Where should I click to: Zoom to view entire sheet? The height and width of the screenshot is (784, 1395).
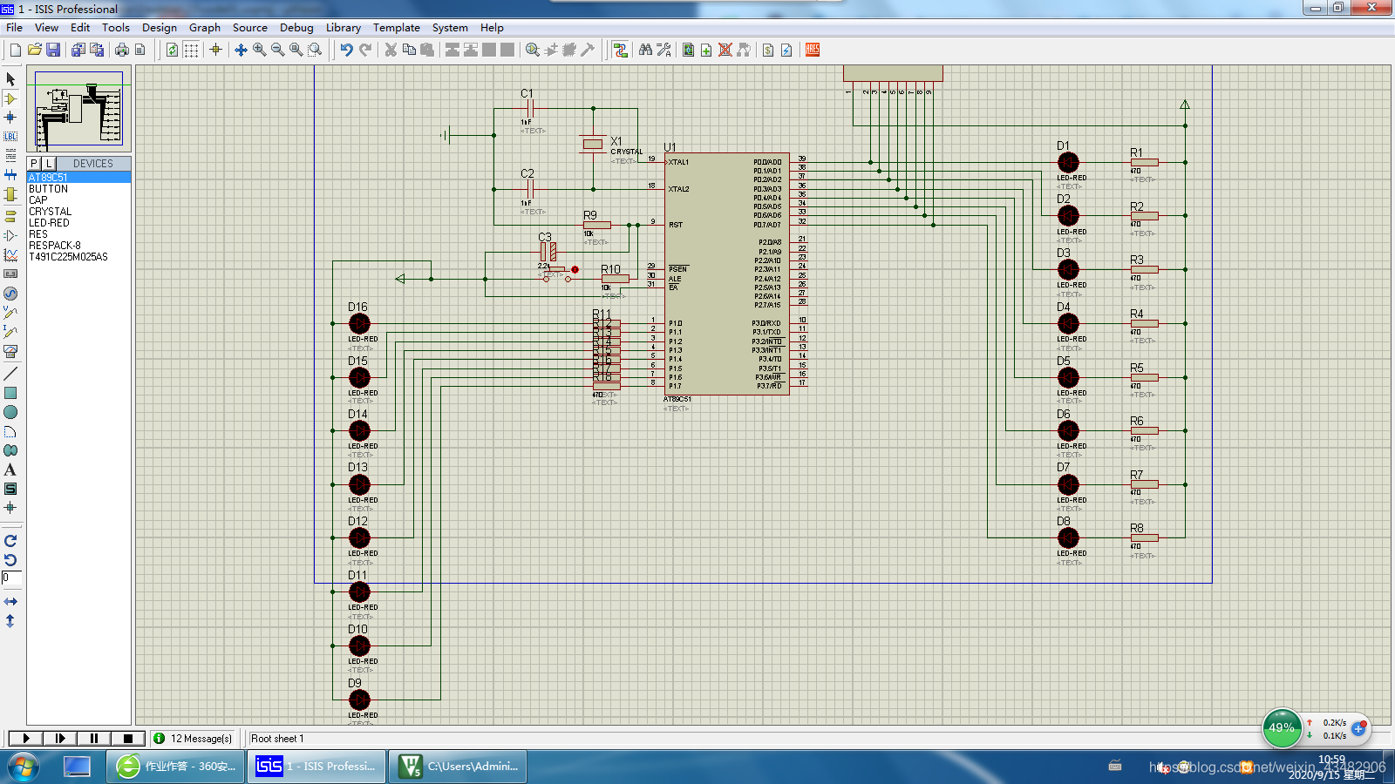(296, 51)
